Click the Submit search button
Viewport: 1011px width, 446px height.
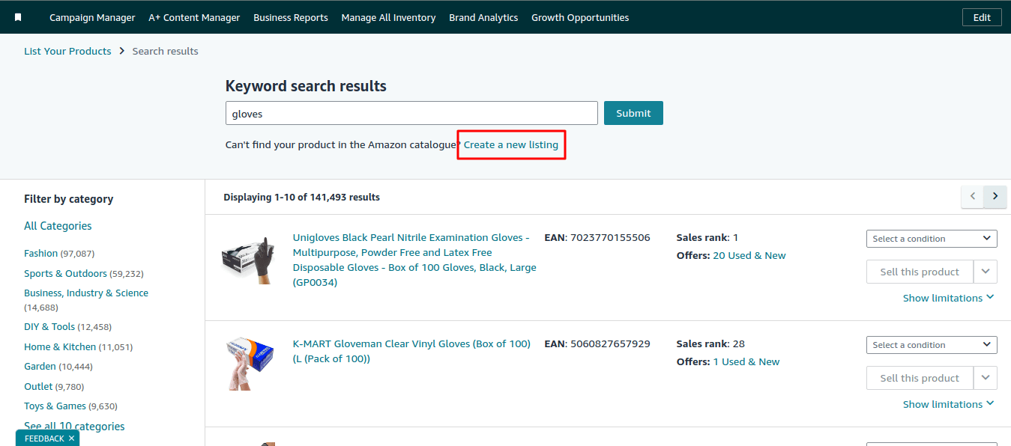pyautogui.click(x=633, y=113)
